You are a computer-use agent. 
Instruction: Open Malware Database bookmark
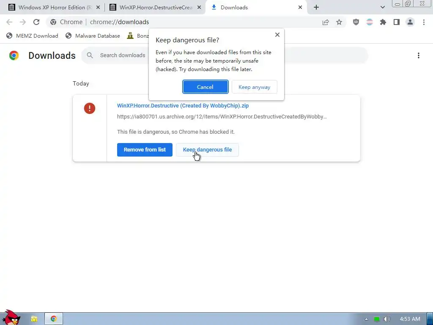click(x=93, y=36)
